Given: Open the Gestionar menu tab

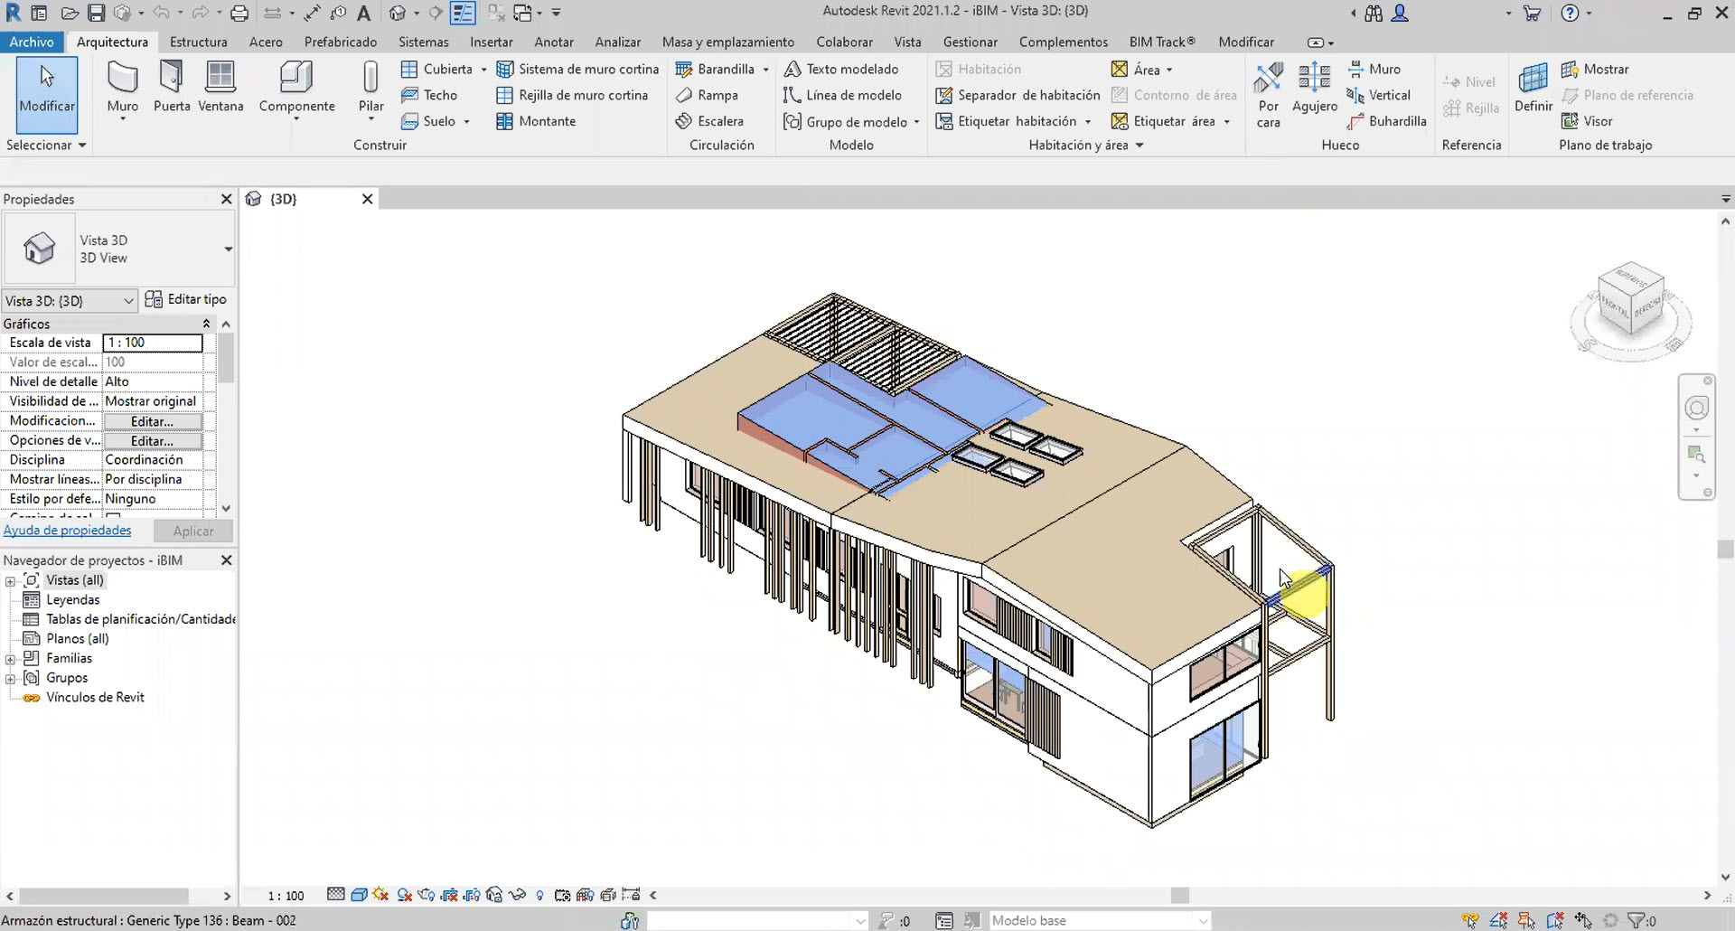Looking at the screenshot, I should [970, 42].
